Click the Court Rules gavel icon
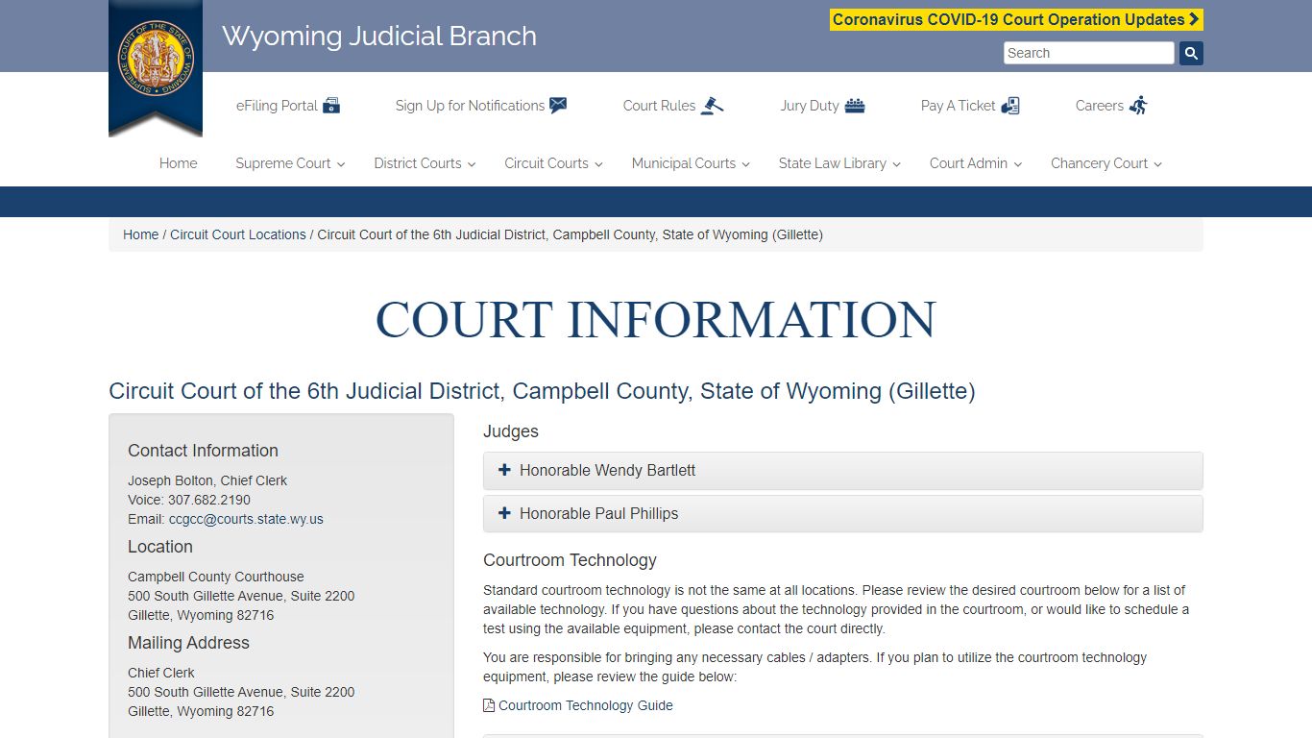The width and height of the screenshot is (1312, 738). (712, 106)
